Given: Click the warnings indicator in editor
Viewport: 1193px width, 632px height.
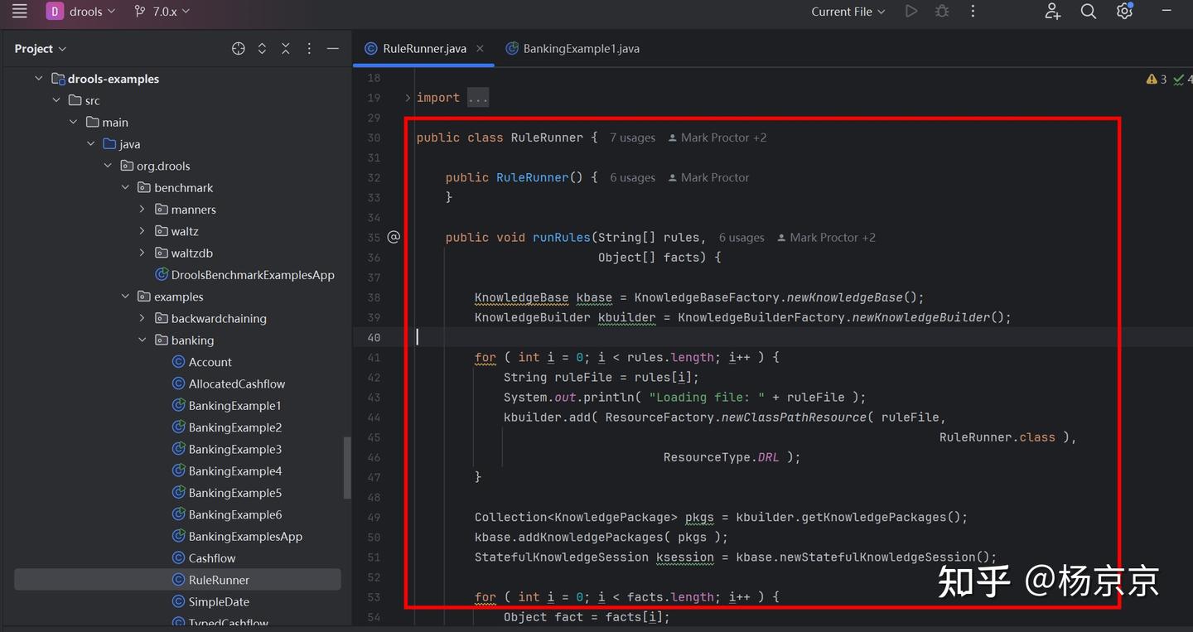Looking at the screenshot, I should coord(1157,80).
